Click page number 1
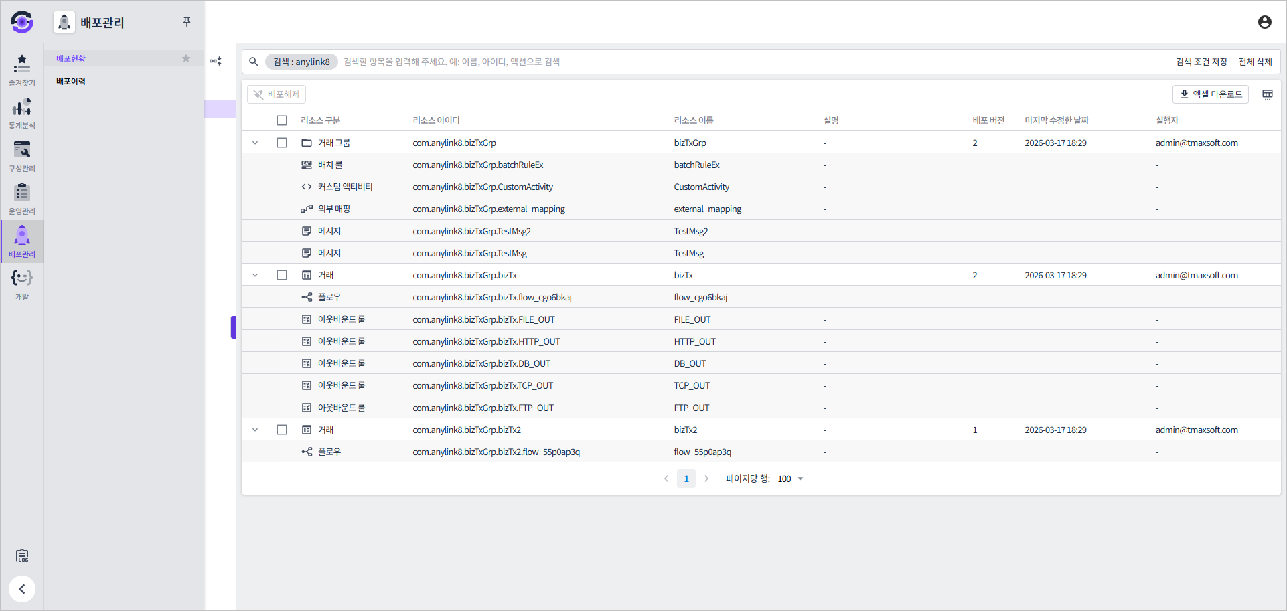 [686, 478]
